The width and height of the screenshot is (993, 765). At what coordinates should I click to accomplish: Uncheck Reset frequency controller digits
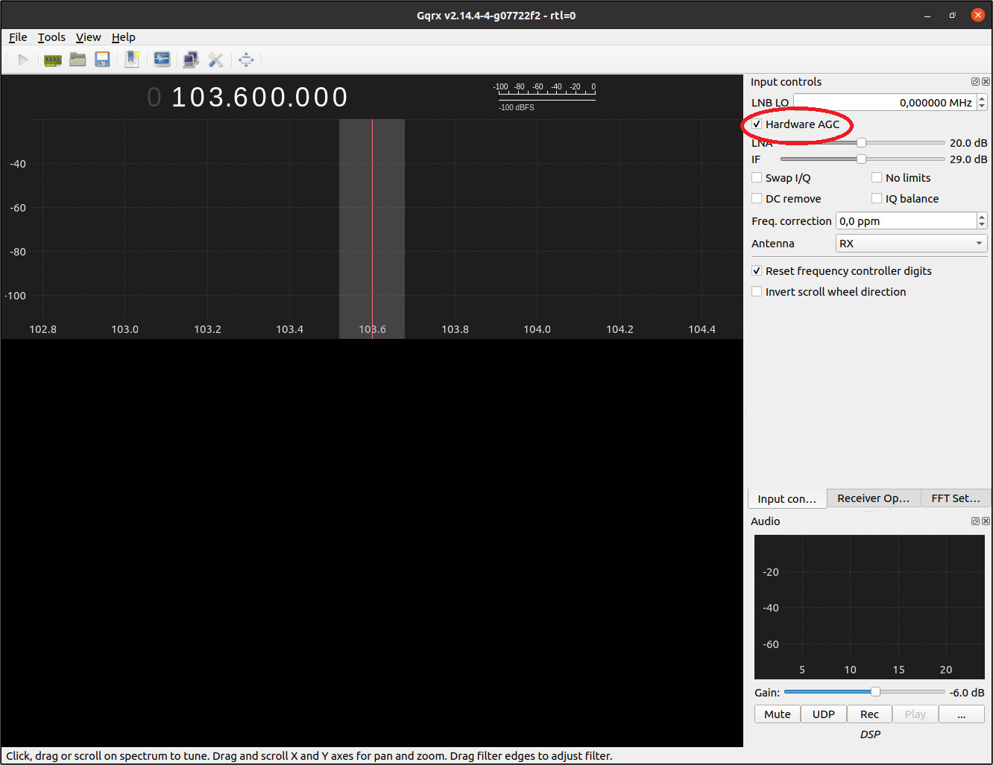(757, 271)
